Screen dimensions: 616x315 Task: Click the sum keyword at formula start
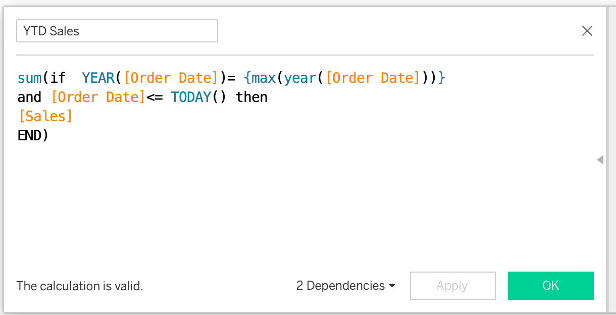(29, 78)
